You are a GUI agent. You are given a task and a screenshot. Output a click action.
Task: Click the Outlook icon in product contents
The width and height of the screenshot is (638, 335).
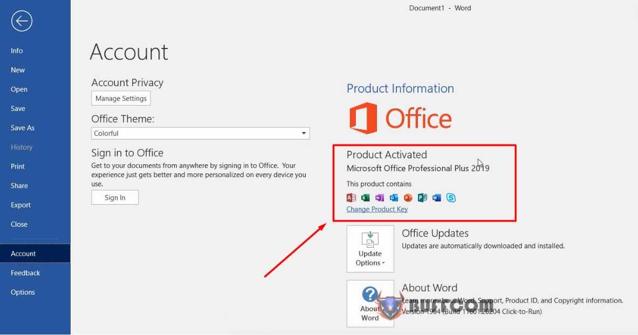(x=394, y=198)
